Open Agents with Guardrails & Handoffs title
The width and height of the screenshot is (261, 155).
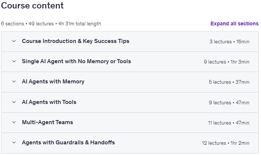pos(68,143)
